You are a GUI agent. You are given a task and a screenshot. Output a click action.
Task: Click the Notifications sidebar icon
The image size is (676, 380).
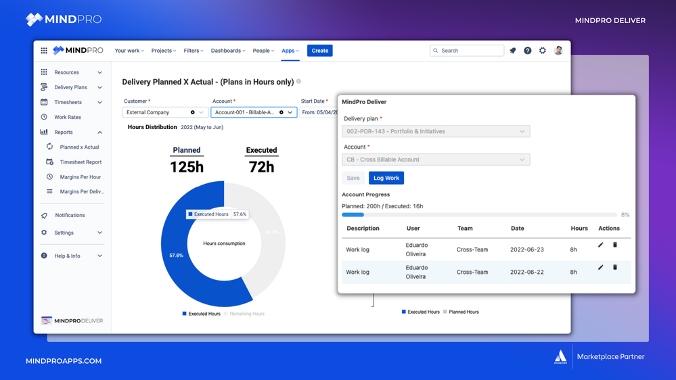(x=44, y=215)
